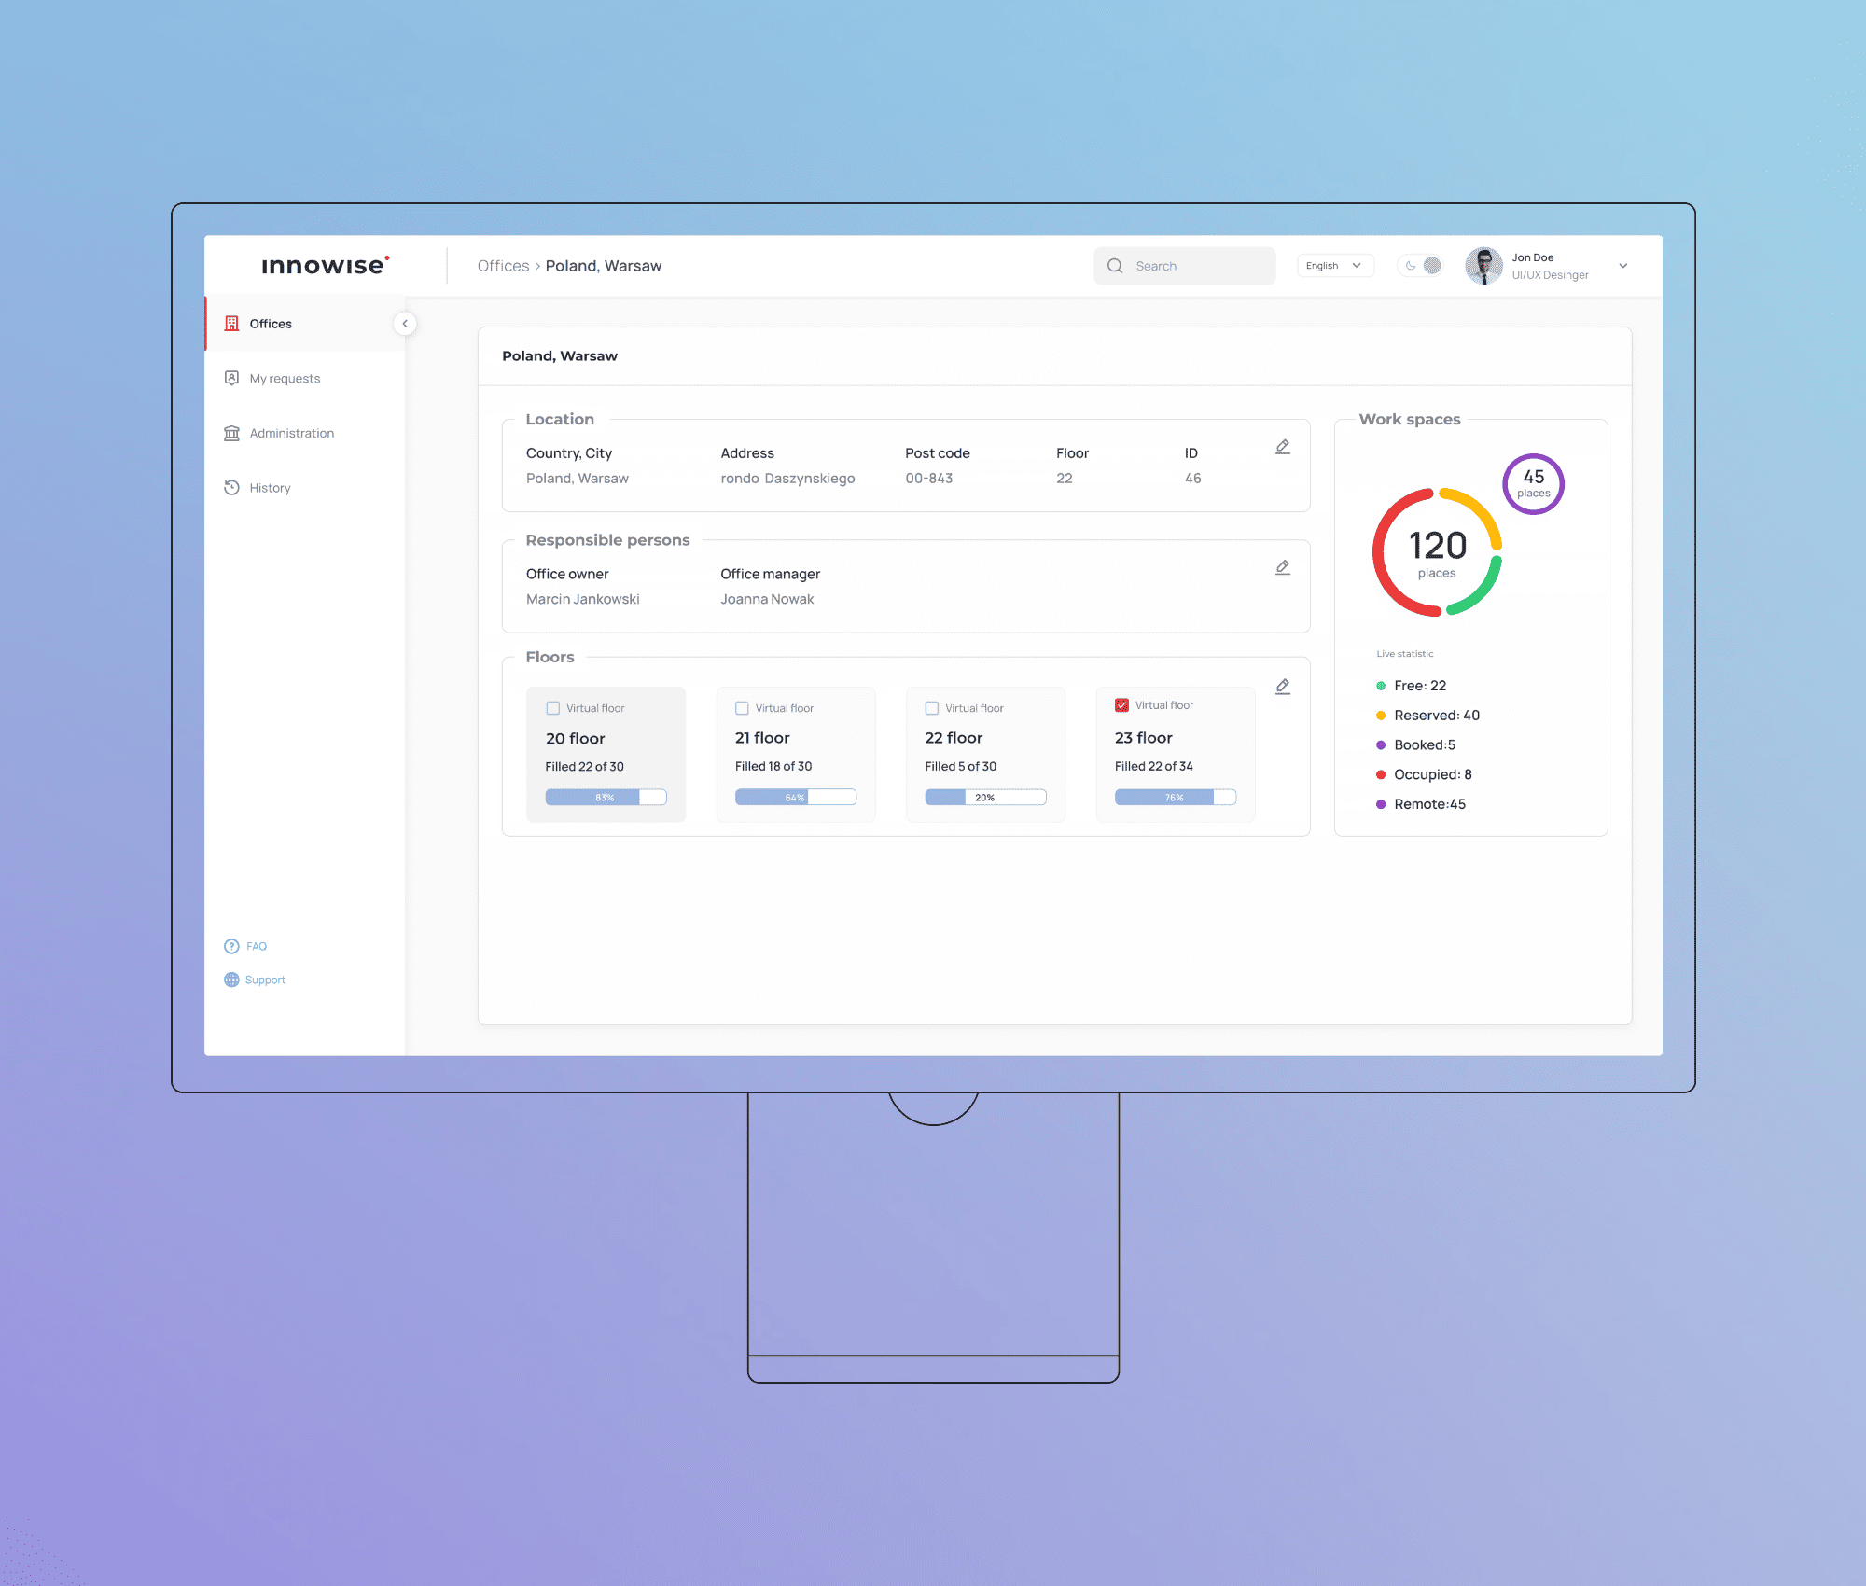The image size is (1866, 1586).
Task: Click the Offices building icon in sidebar
Action: coord(231,324)
